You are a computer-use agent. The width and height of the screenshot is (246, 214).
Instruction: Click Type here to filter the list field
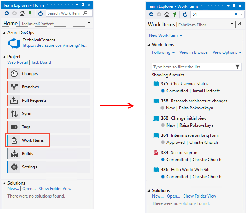[x=193, y=67]
